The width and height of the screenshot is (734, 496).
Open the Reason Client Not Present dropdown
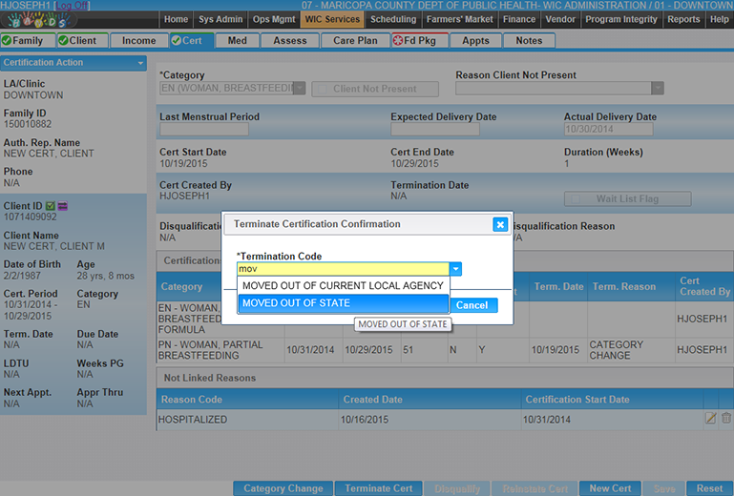657,88
